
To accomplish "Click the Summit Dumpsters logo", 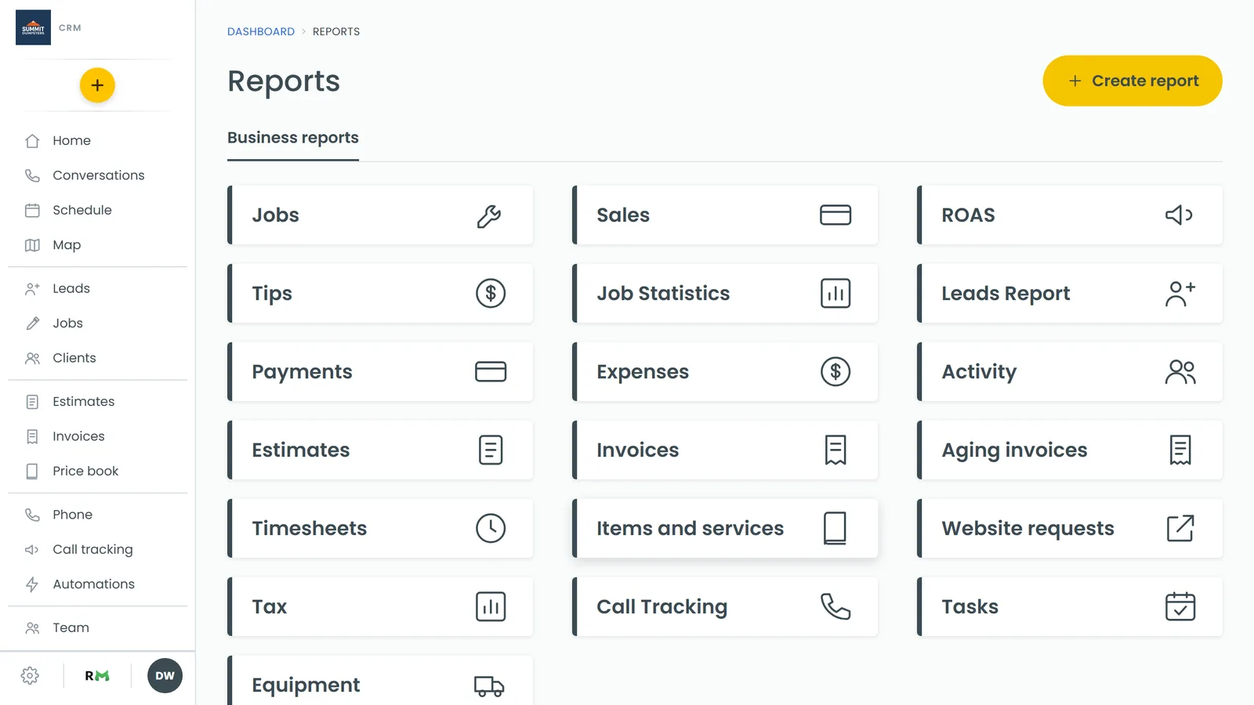I will (33, 27).
